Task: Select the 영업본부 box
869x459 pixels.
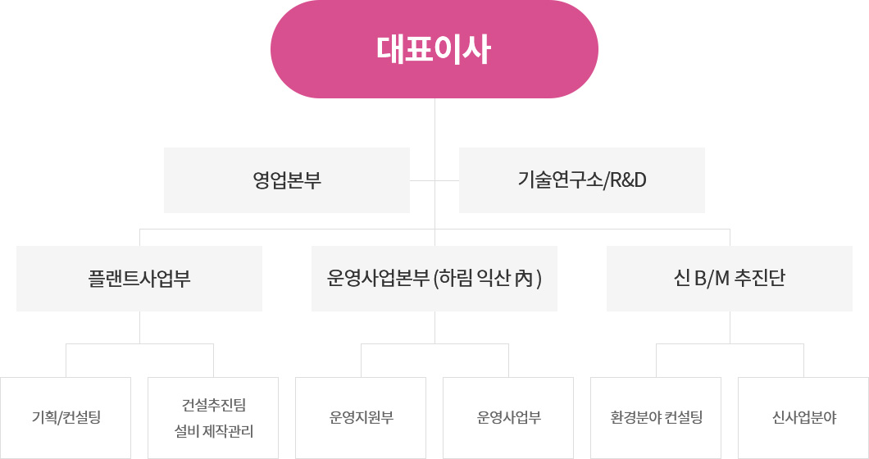Action: pos(287,180)
